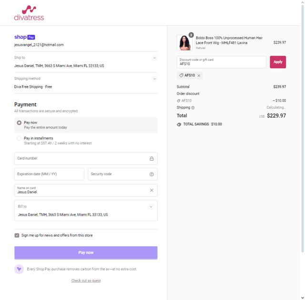The height and width of the screenshot is (300, 305).
Task: Submit the purple Pay now button
Action: [86, 252]
